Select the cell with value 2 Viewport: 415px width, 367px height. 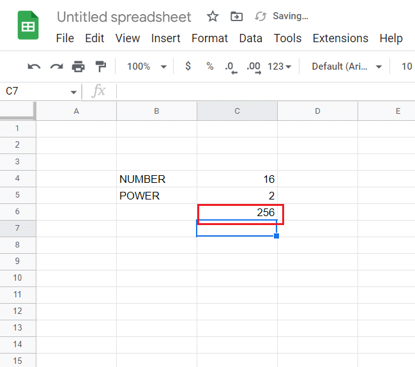[237, 196]
